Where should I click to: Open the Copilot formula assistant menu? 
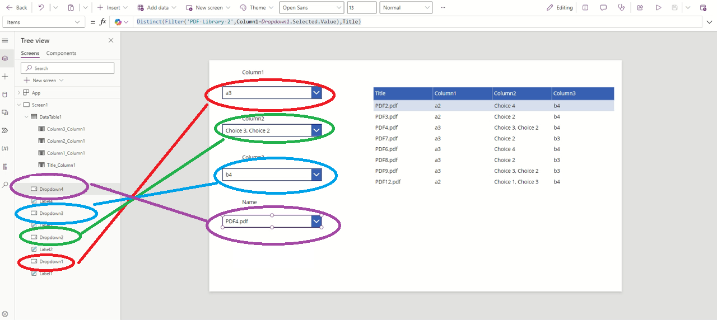tap(122, 22)
